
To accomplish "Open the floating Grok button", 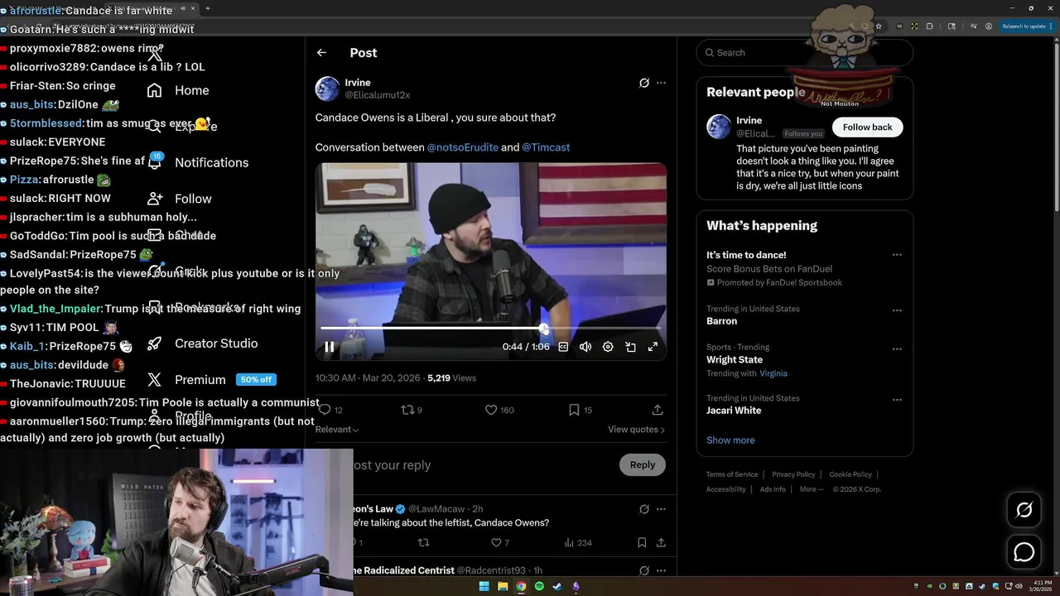I will point(1024,510).
